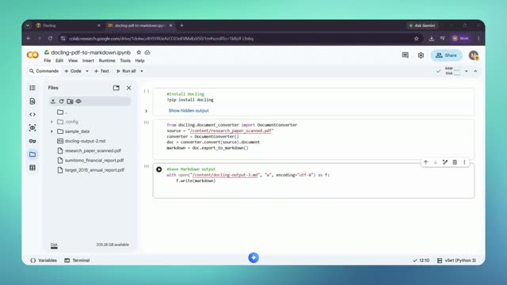Open the Table of contents sidebar icon
507x285 pixels.
tap(32, 88)
